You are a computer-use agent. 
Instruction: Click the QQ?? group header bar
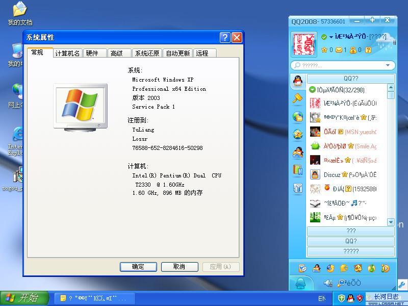[351, 79]
